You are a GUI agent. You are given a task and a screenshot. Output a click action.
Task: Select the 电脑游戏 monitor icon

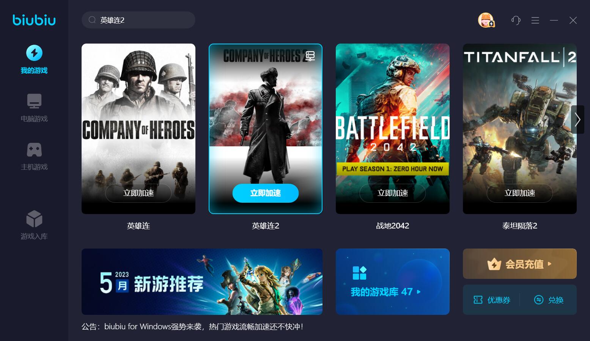click(x=34, y=101)
